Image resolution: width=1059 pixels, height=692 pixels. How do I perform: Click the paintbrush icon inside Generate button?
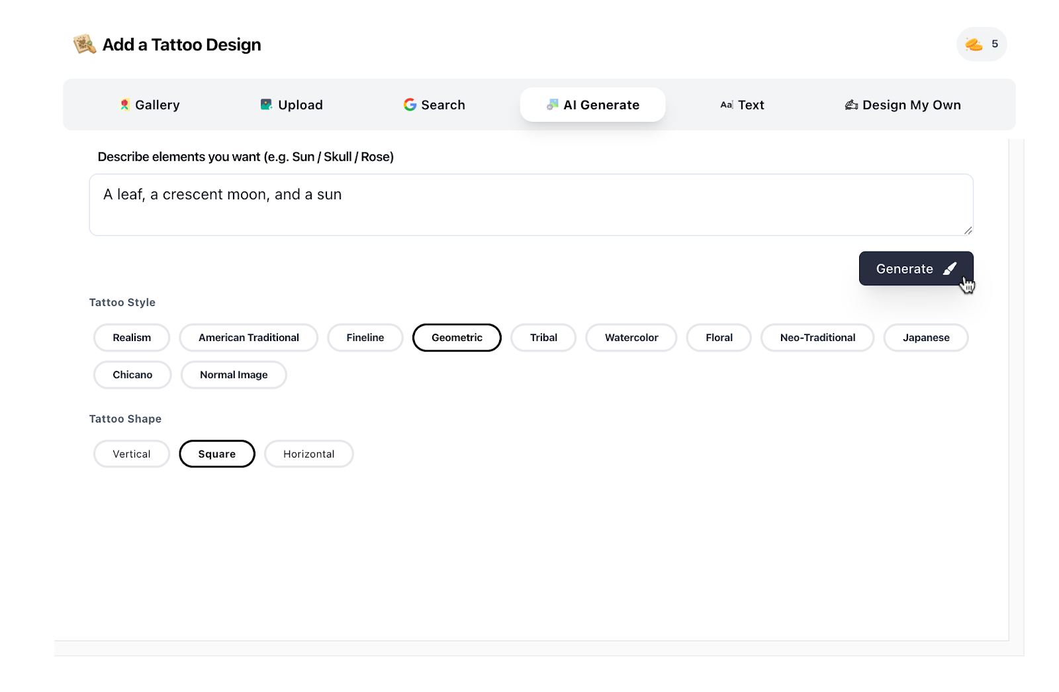(950, 268)
